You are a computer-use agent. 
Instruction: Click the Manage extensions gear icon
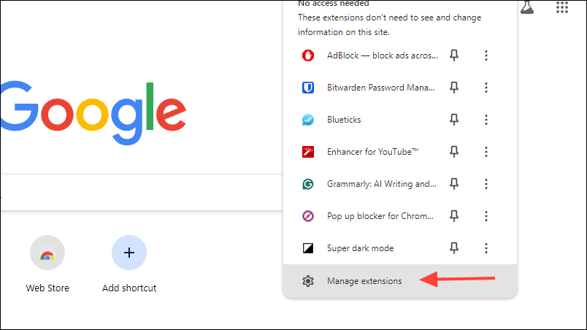(307, 281)
